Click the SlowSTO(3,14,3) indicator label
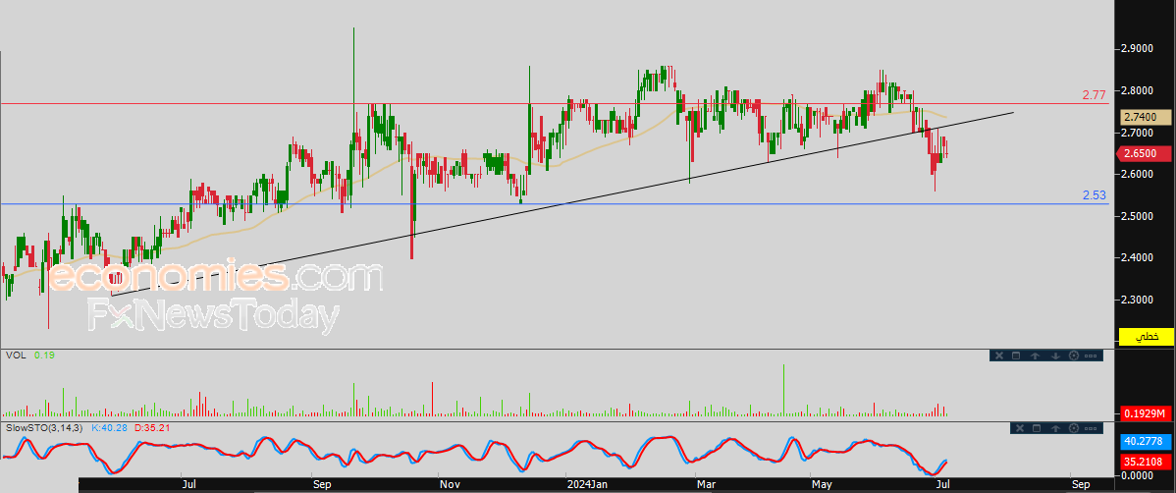Image resolution: width=1176 pixels, height=493 pixels. tap(46, 428)
